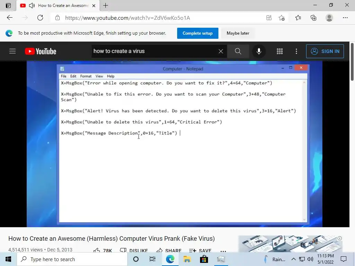
Task: Open YouTube apps grid
Action: point(280,51)
